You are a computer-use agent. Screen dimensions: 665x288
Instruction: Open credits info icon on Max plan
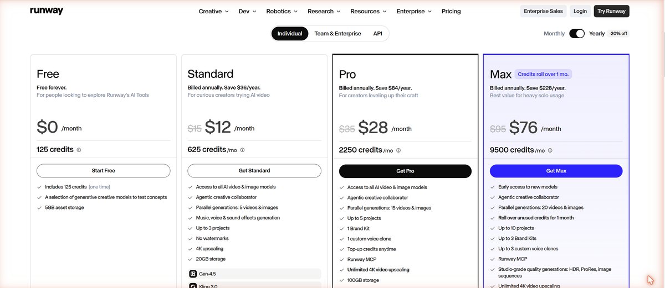pyautogui.click(x=550, y=150)
